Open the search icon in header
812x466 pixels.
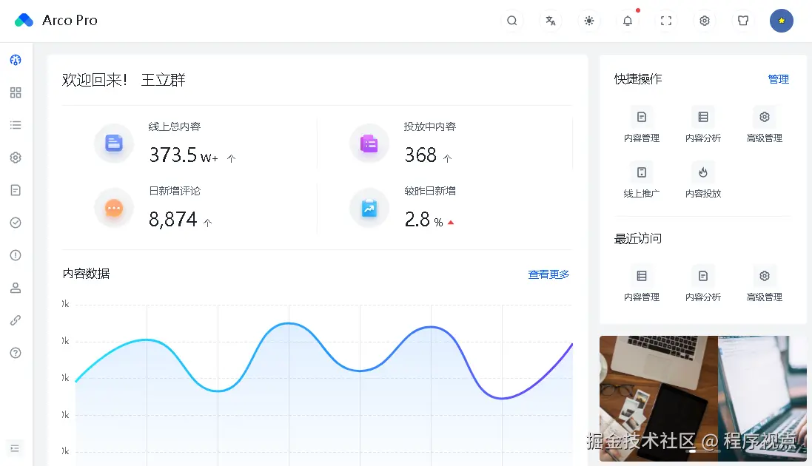pos(512,21)
